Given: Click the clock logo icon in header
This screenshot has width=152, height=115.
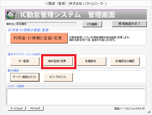Looking at the screenshot, I should click(11, 15).
